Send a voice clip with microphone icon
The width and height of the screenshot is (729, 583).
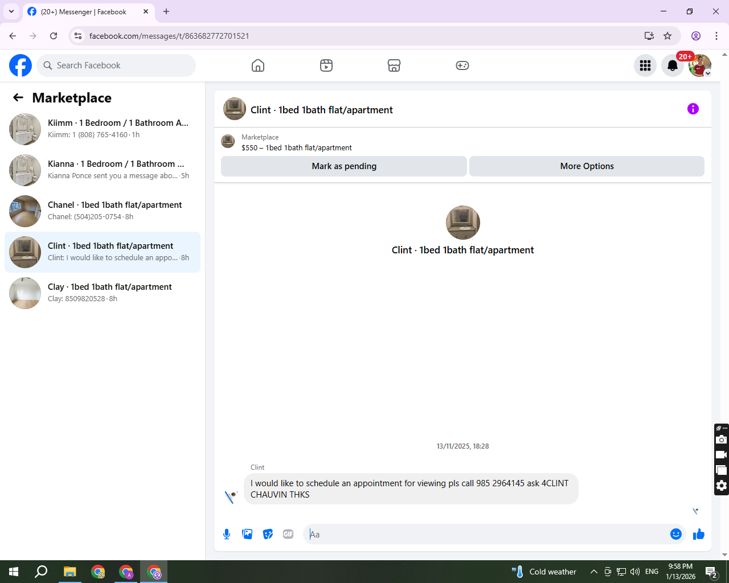click(x=227, y=534)
